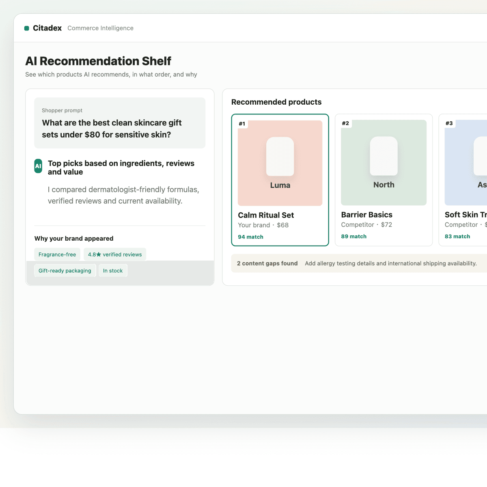This screenshot has height=487, width=487.
Task: Select the Calm Ritual Set title
Action: (266, 215)
